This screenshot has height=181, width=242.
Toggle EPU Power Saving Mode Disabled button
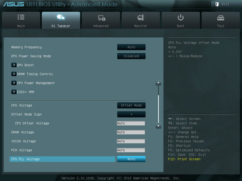131,56
